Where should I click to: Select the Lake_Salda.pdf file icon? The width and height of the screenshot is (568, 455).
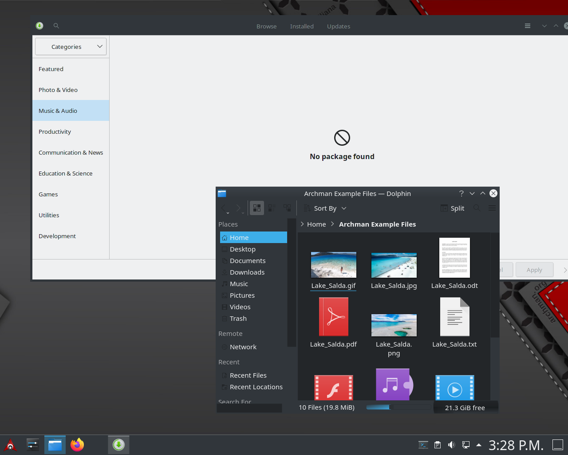[334, 316]
